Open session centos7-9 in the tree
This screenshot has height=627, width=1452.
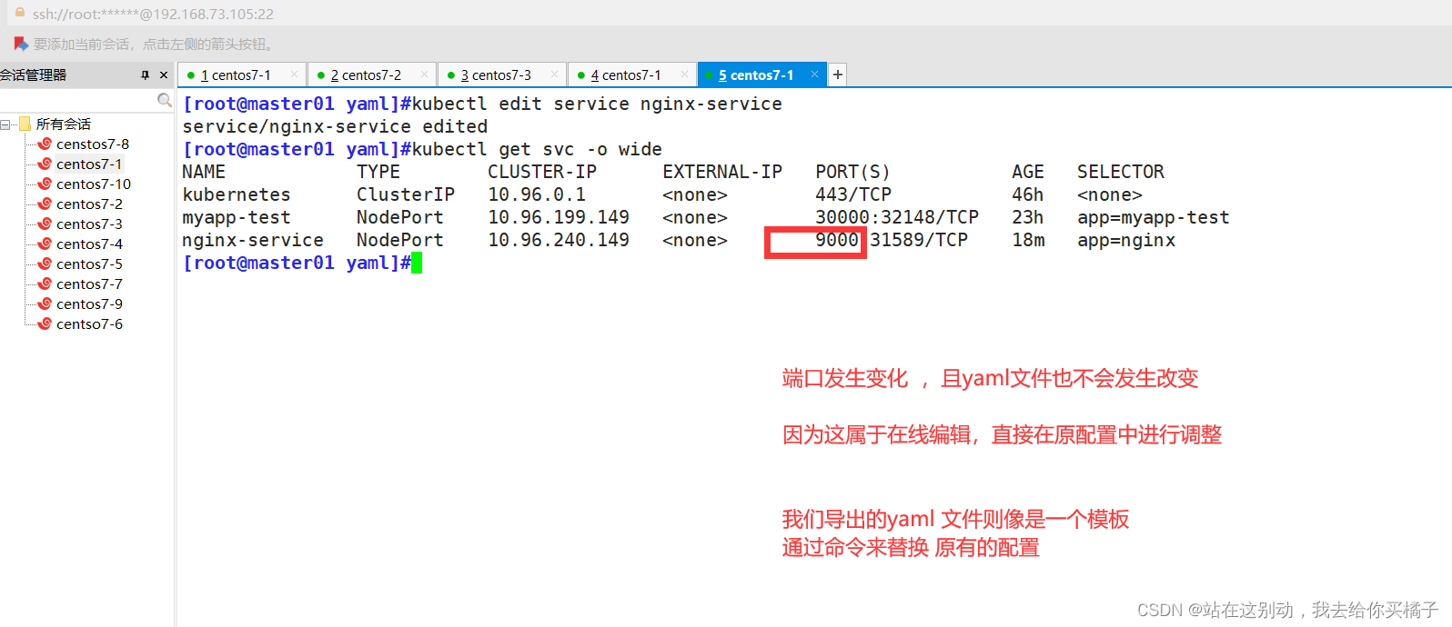[x=89, y=304]
